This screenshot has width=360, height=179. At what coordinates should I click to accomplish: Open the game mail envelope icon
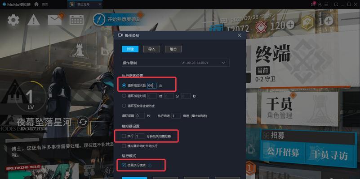point(55,20)
